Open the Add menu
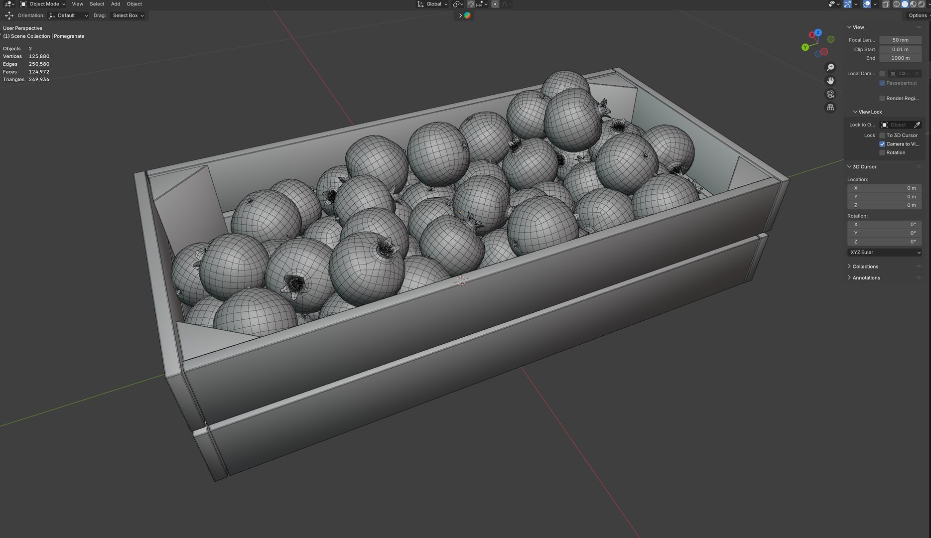This screenshot has width=931, height=538. 116,4
